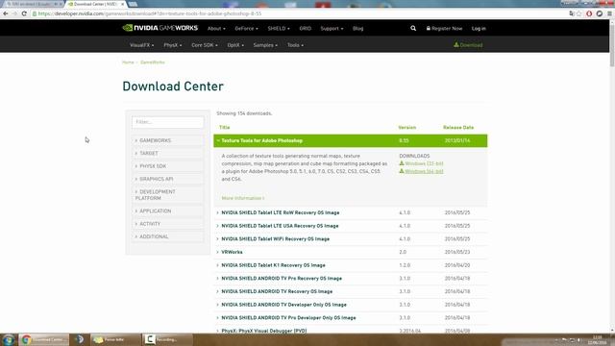The image size is (615, 346).
Task: Switch to first browser tab
Action: (x=33, y=4)
